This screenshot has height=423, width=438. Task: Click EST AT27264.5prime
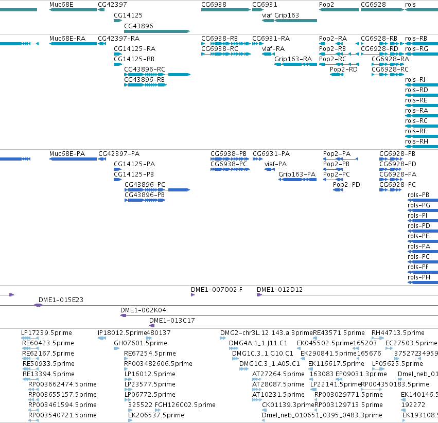pos(278,374)
